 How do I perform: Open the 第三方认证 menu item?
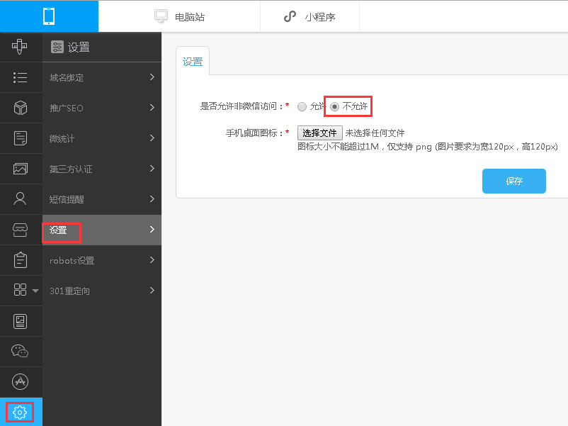(102, 169)
